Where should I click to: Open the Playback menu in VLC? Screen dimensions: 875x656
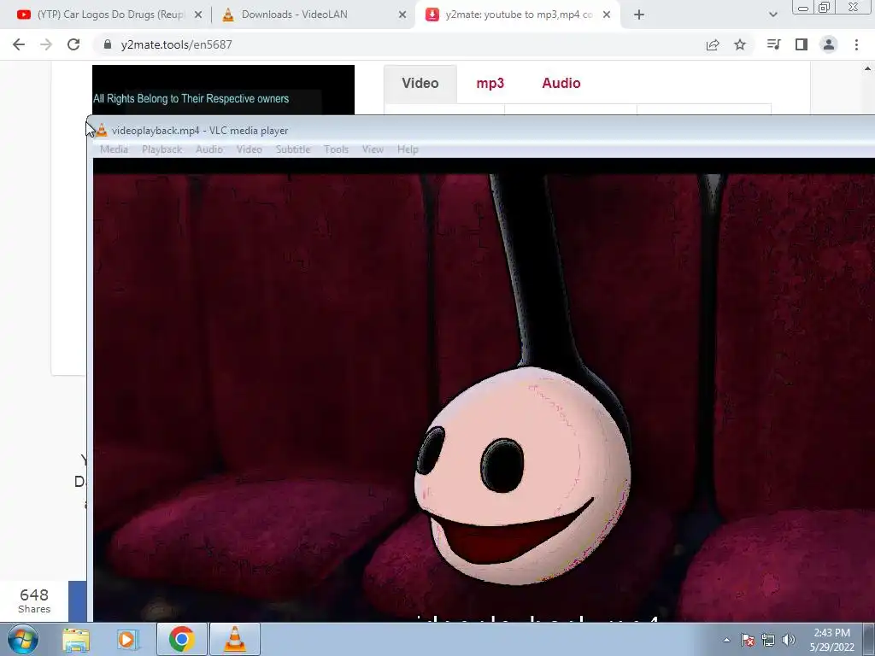161,149
